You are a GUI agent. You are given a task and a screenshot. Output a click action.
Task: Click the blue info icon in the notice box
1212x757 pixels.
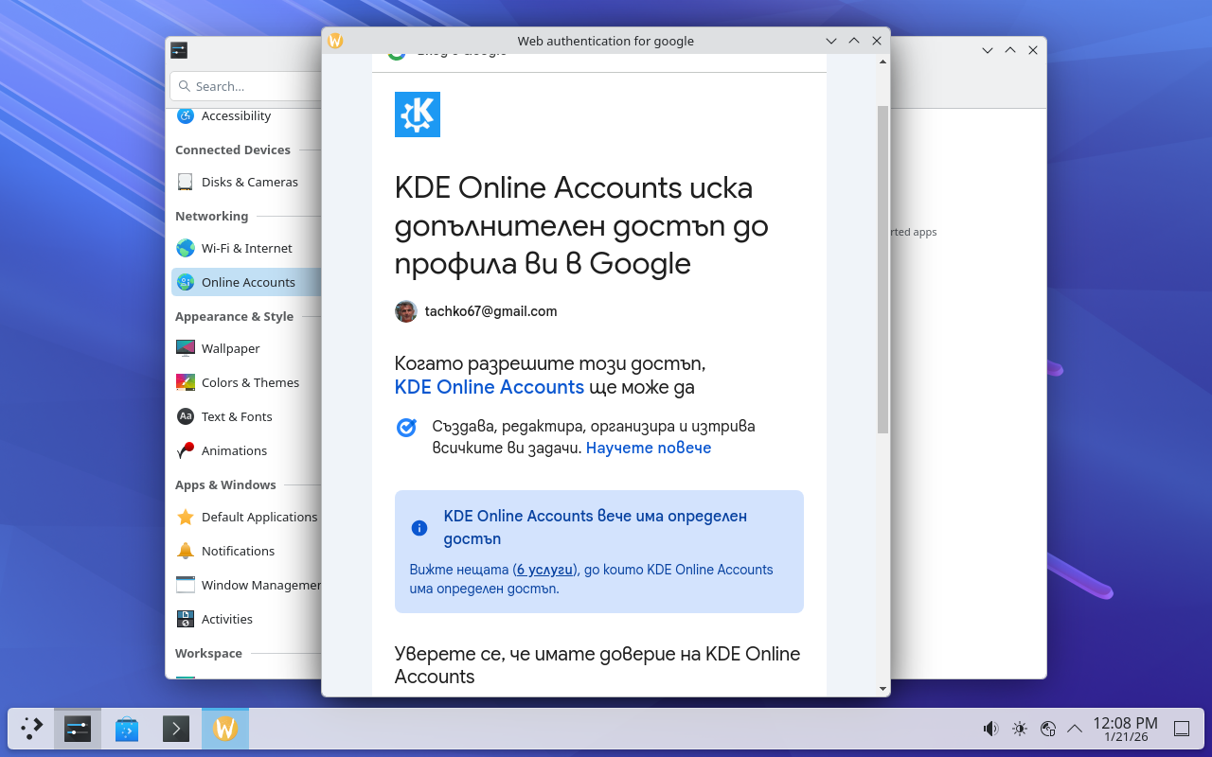click(419, 528)
